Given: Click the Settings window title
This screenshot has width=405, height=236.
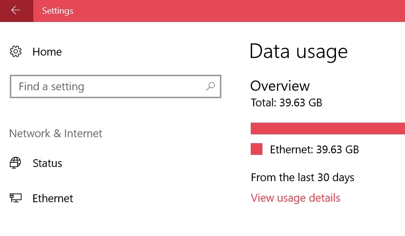Looking at the screenshot, I should tap(58, 11).
